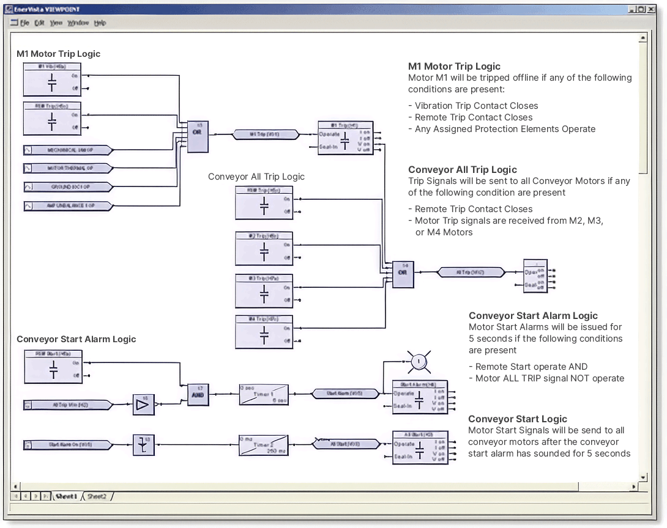Jump to the first sheet tab
The image size is (667, 528).
point(16,496)
